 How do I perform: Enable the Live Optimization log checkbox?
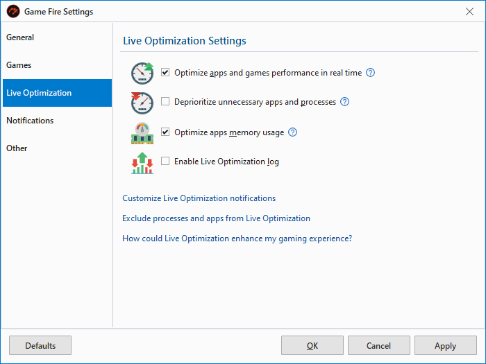(x=165, y=162)
